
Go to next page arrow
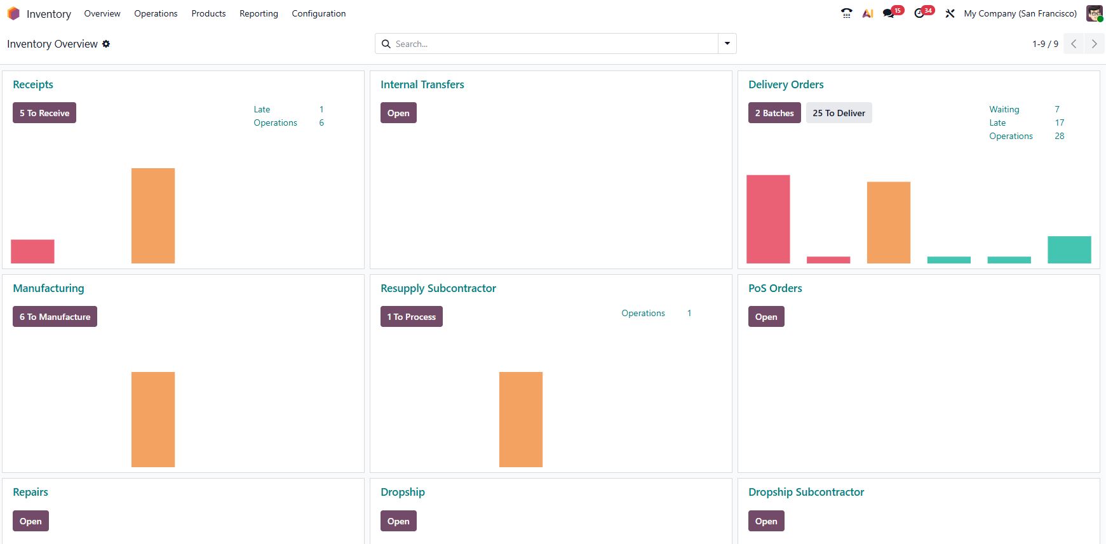[1094, 44]
